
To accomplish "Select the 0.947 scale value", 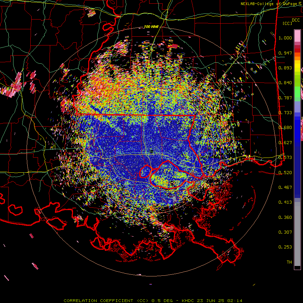I will (x=285, y=53).
